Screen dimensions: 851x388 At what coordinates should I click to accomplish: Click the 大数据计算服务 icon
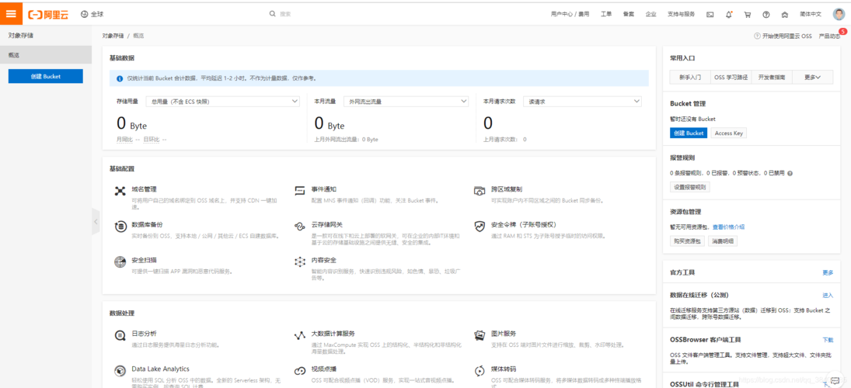299,335
